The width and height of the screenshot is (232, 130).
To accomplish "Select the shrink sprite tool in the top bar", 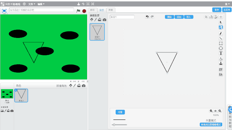I will coord(93,4).
